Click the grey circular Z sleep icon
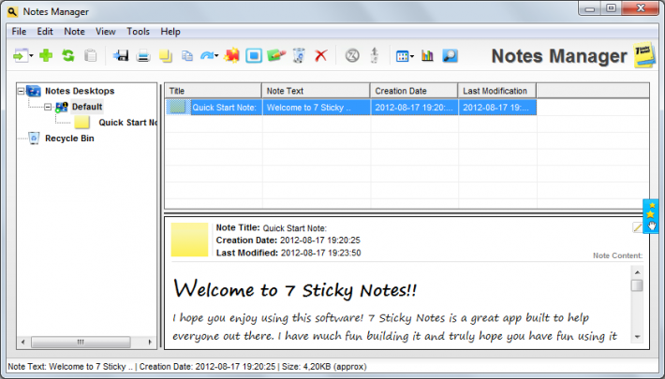 tap(352, 55)
